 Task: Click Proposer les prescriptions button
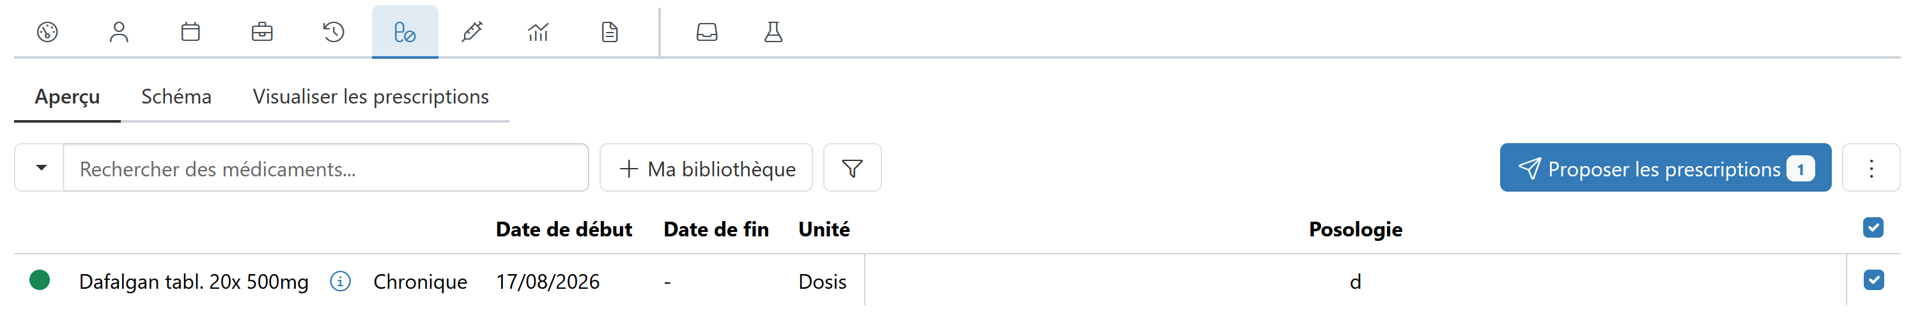(1665, 167)
